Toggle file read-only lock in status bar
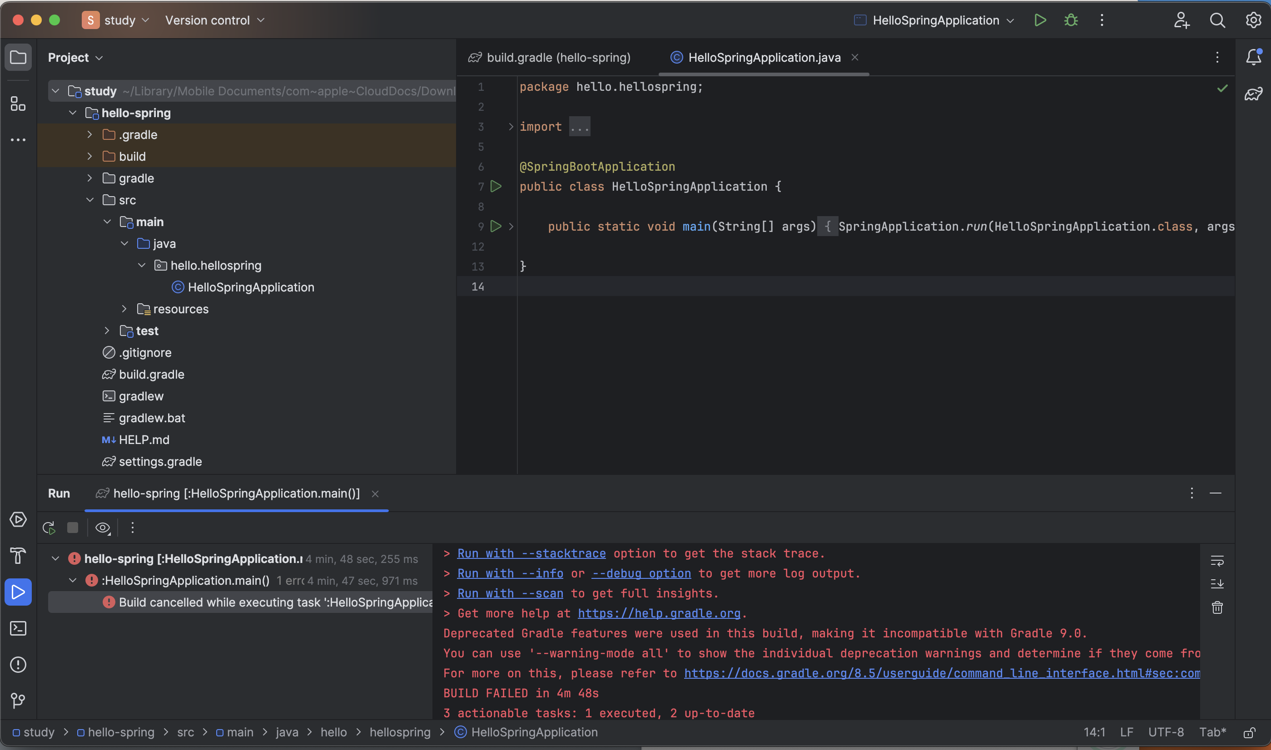The image size is (1271, 750). [1249, 733]
